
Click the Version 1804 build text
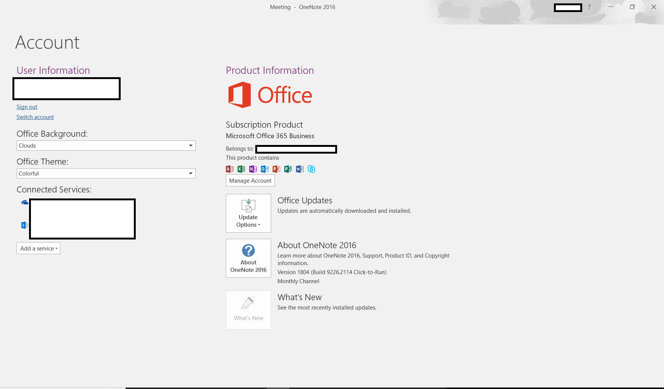(x=332, y=272)
